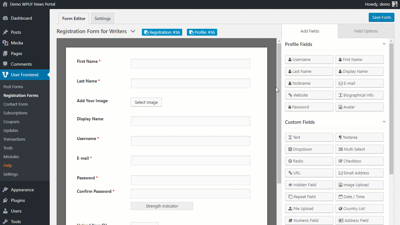The height and width of the screenshot is (225, 400).
Task: Open Coupons submenu item
Action: coord(11,122)
